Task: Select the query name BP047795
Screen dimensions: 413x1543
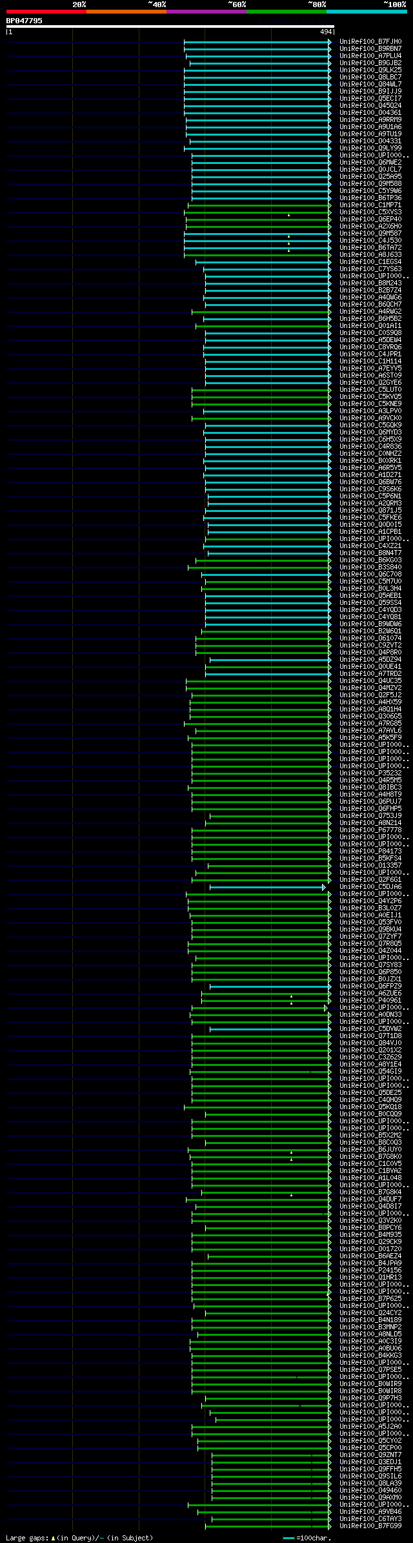Action: point(25,21)
